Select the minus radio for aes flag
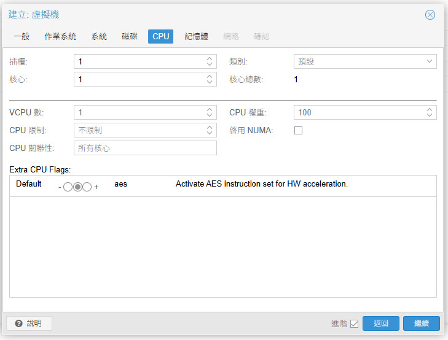The width and height of the screenshot is (448, 340). point(68,187)
